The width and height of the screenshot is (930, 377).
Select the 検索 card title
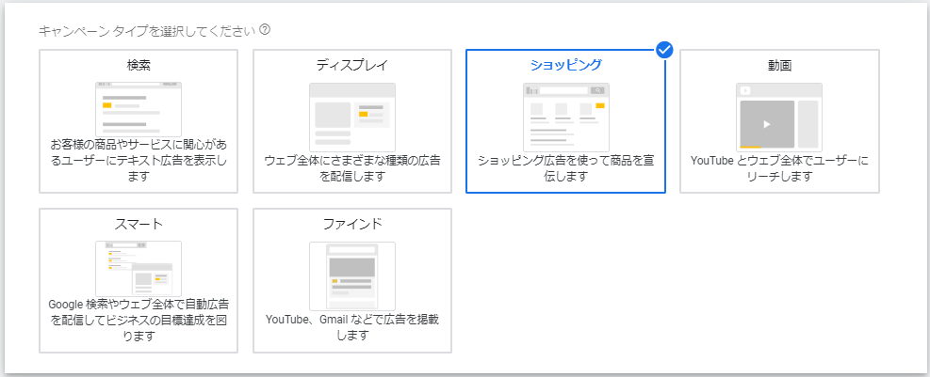pyautogui.click(x=139, y=65)
